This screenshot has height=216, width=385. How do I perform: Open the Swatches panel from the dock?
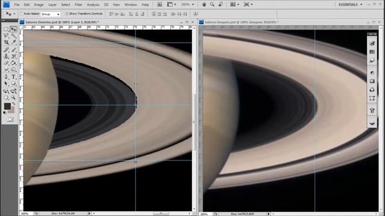coord(372,52)
